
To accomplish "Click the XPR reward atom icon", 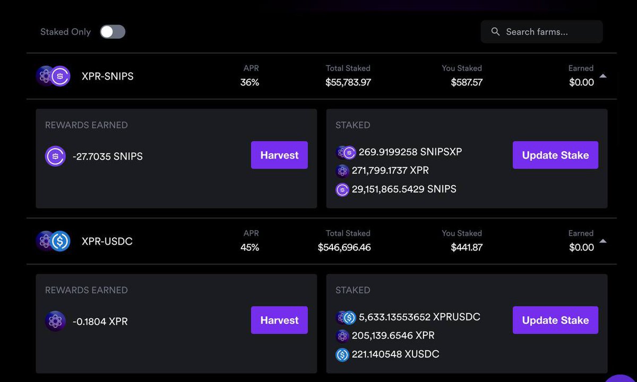I will point(55,321).
